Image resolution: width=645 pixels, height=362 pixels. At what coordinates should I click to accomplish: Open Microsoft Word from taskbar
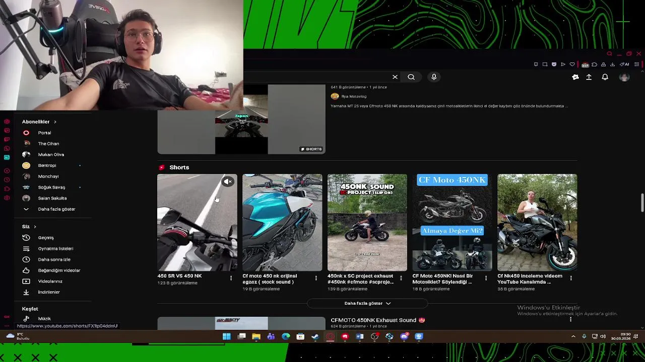[360, 336]
